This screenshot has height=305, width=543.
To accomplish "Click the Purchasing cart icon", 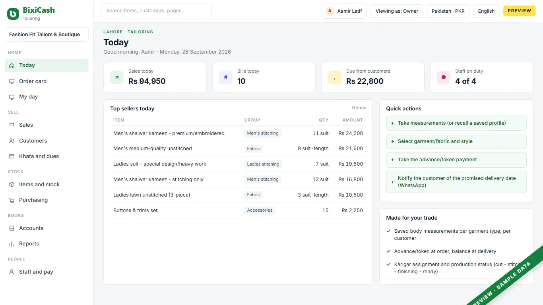I will pyautogui.click(x=12, y=200).
